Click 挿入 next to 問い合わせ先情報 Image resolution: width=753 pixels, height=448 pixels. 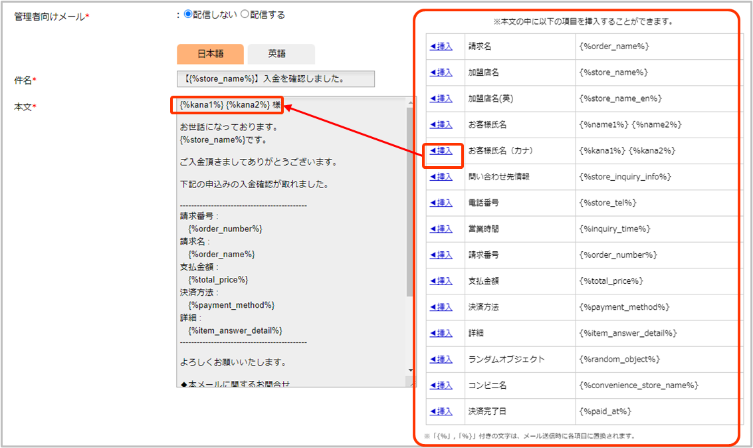(x=441, y=177)
